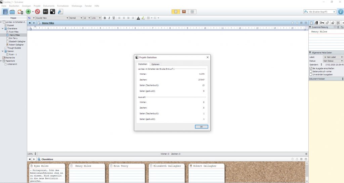
Task: Click the Elisabeth Gallagher index card
Action: [x=167, y=173]
